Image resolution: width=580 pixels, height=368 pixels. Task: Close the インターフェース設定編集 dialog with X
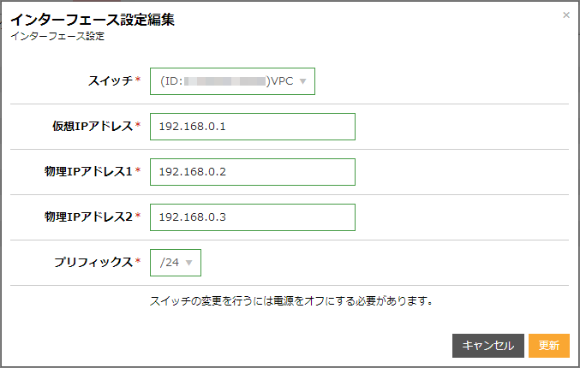click(x=565, y=15)
